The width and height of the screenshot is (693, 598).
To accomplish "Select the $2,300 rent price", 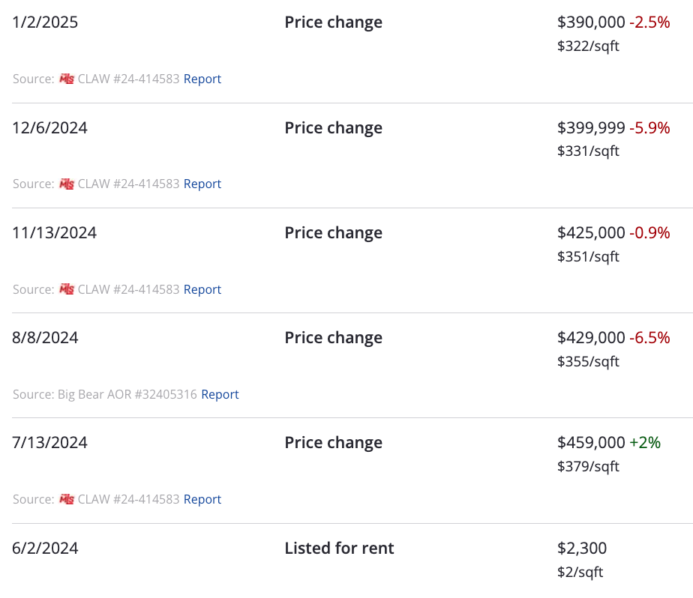I will [x=582, y=549].
